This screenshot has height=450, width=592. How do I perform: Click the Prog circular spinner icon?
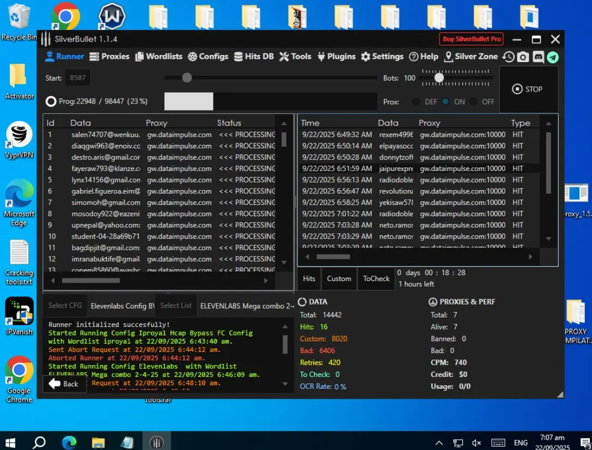point(51,101)
